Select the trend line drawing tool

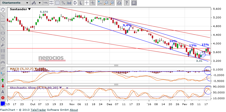click(x=3, y=16)
